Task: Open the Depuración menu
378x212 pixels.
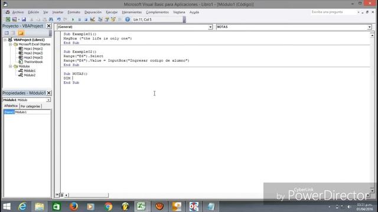Action: [93, 12]
